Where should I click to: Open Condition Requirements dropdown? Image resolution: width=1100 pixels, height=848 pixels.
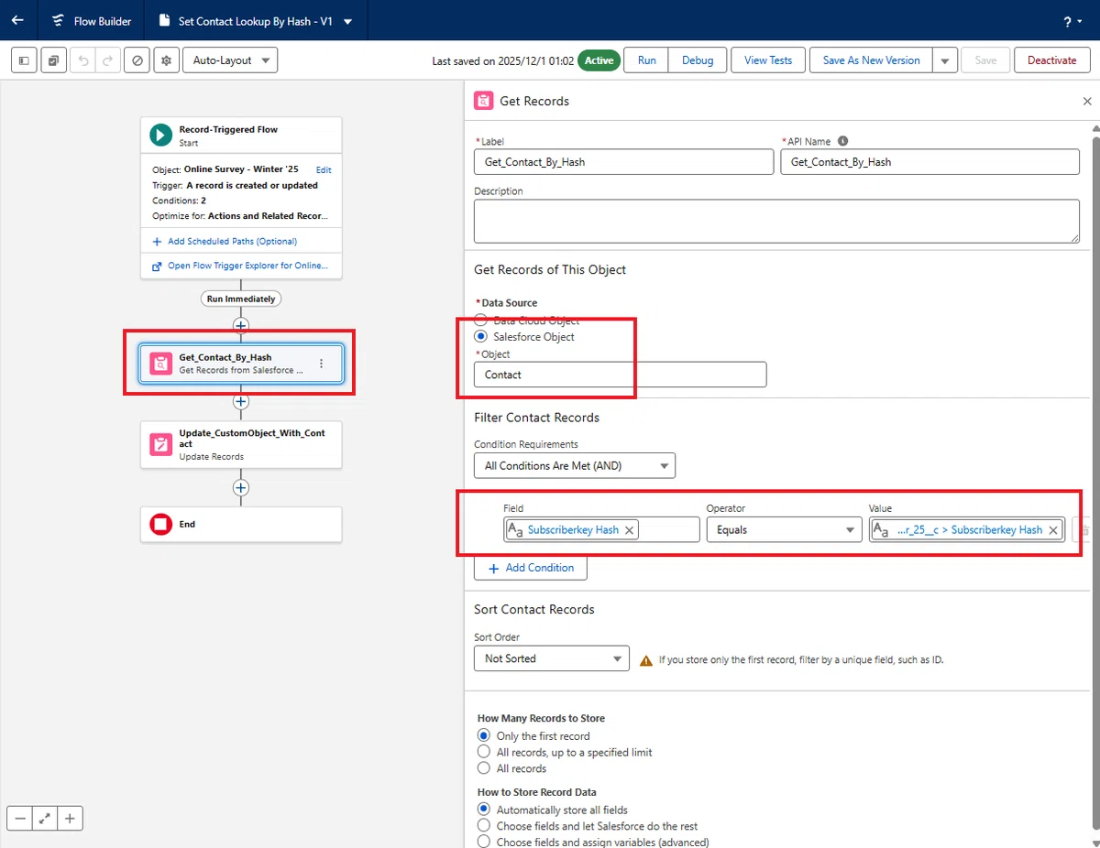click(575, 465)
